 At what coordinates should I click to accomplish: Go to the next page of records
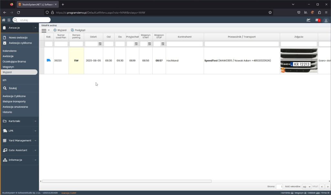coord(327,187)
